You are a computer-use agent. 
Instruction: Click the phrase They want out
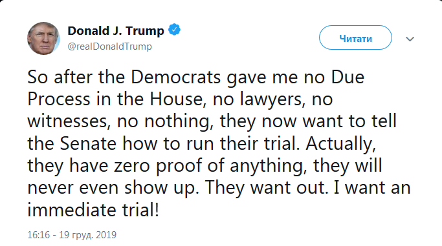[267, 188]
